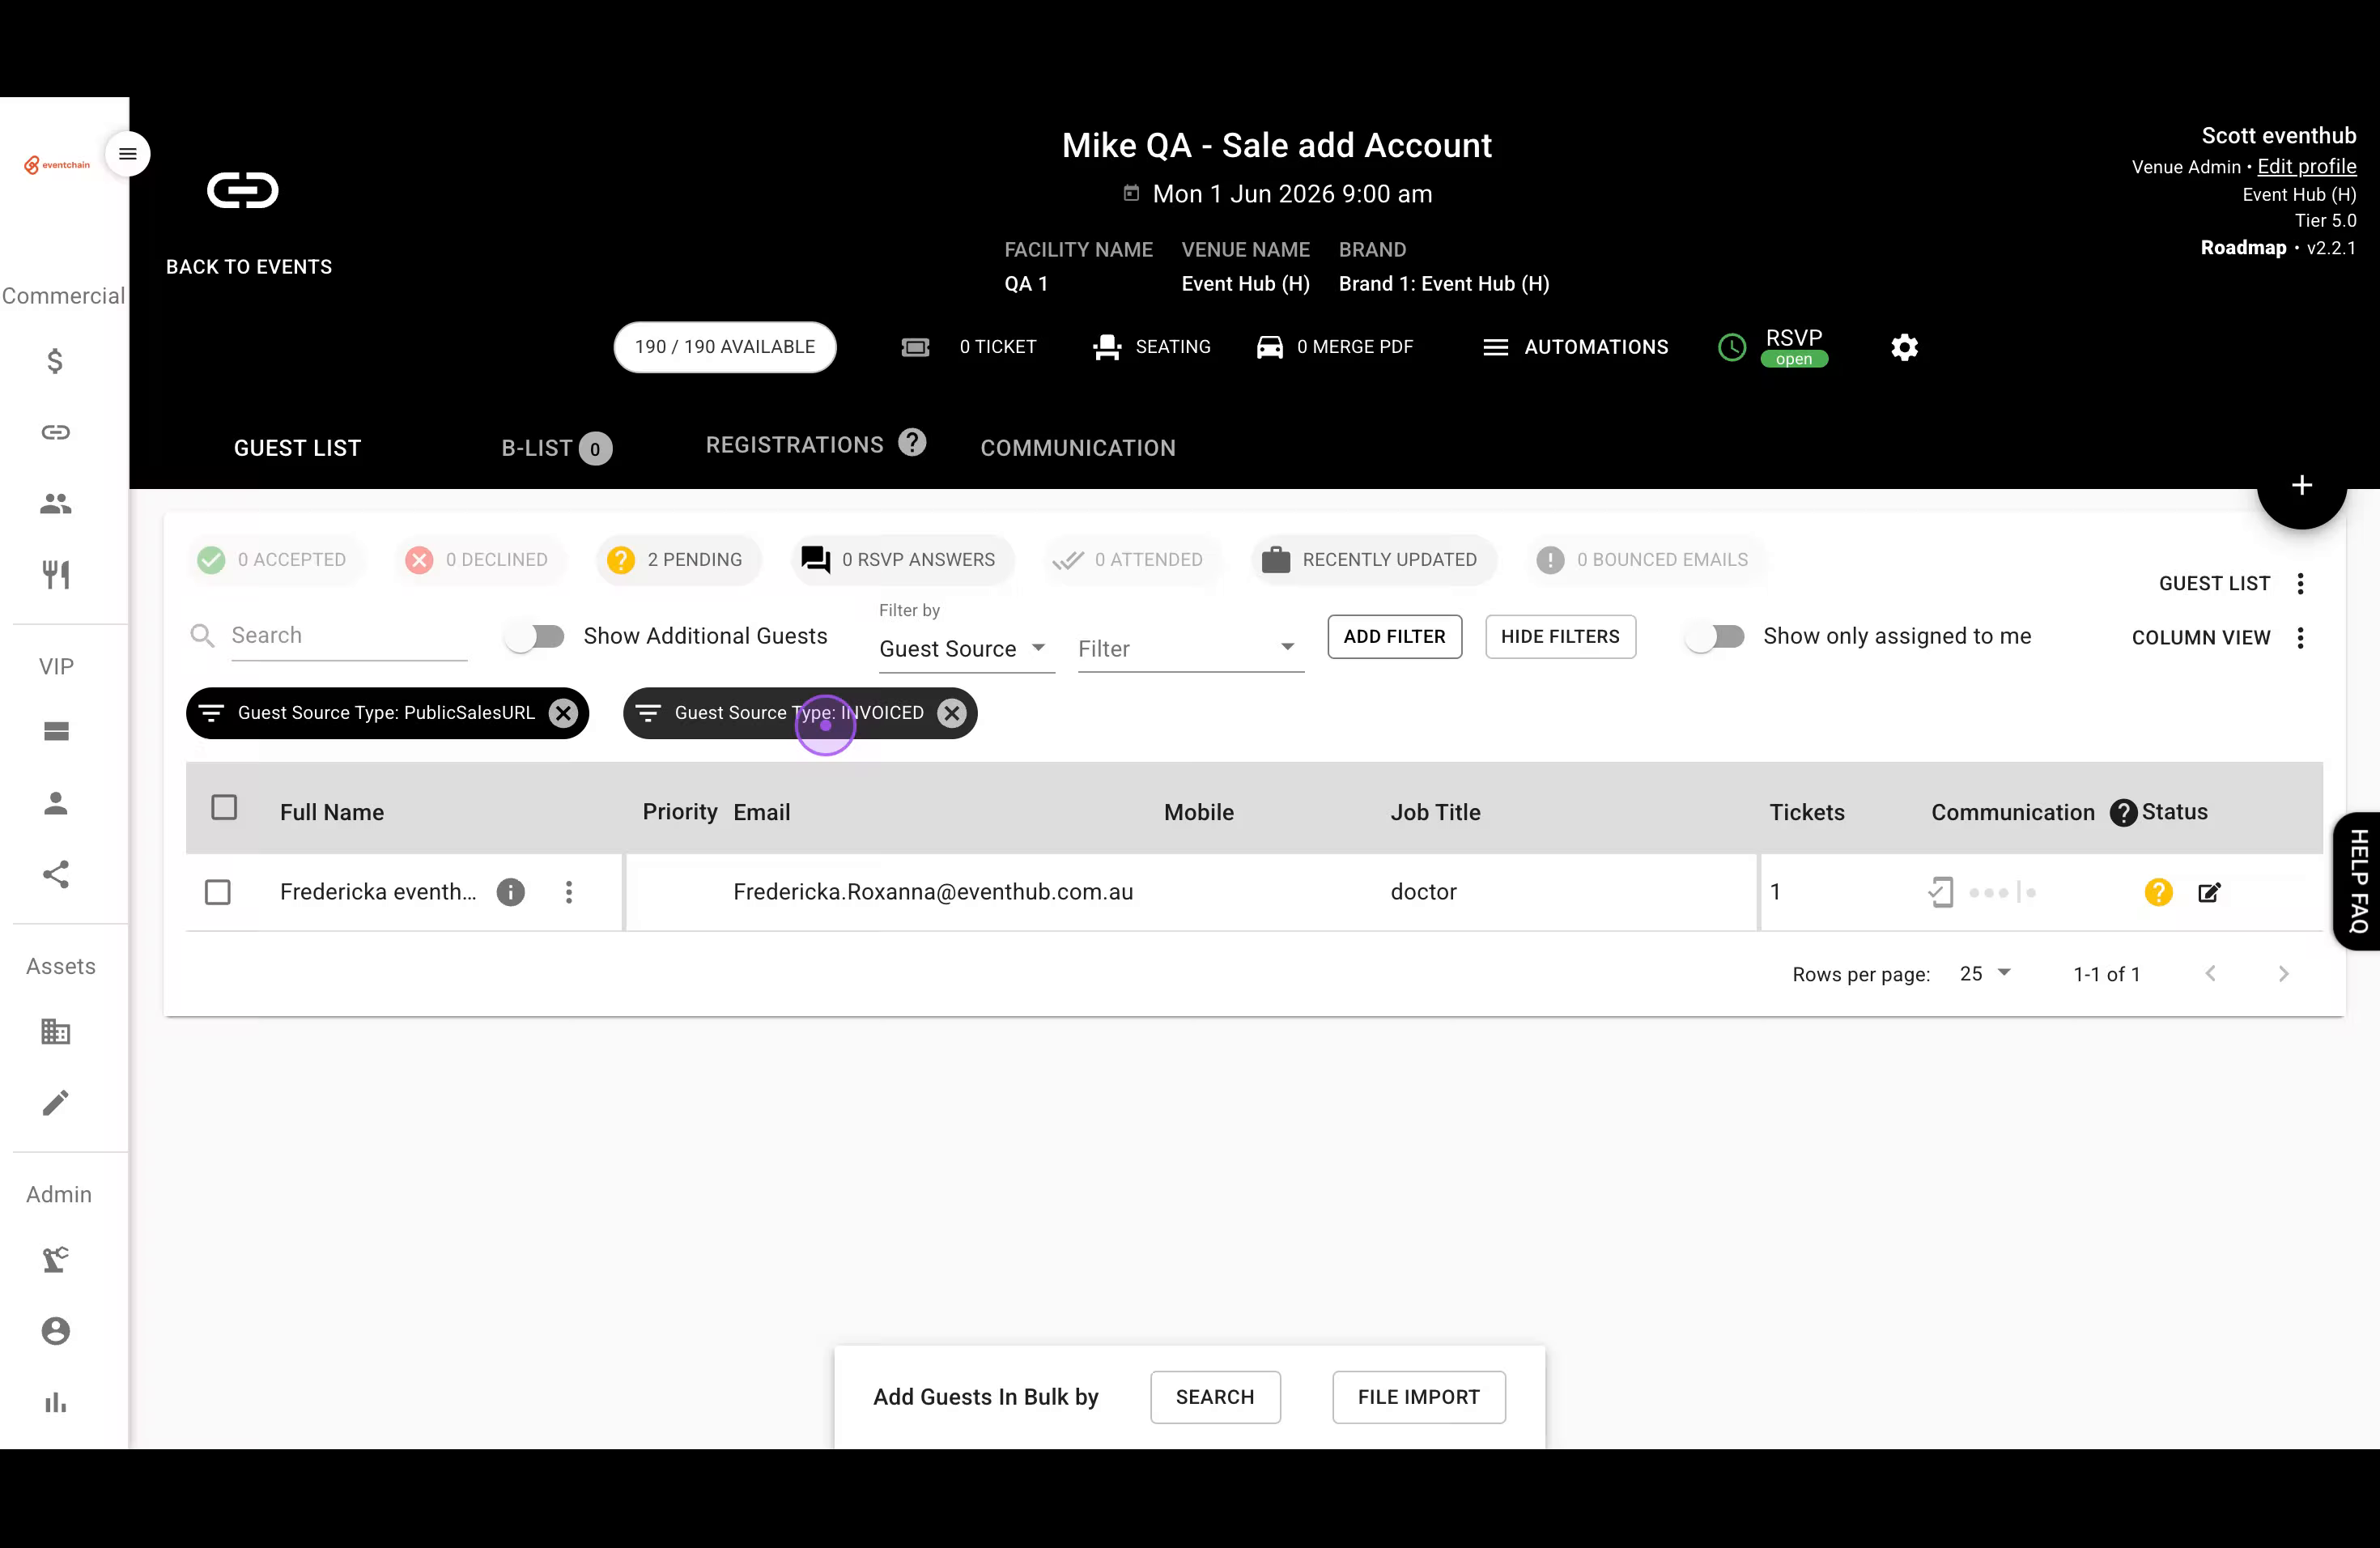Open the 0 Ticket section
The height and width of the screenshot is (1548, 2380).
(968, 347)
